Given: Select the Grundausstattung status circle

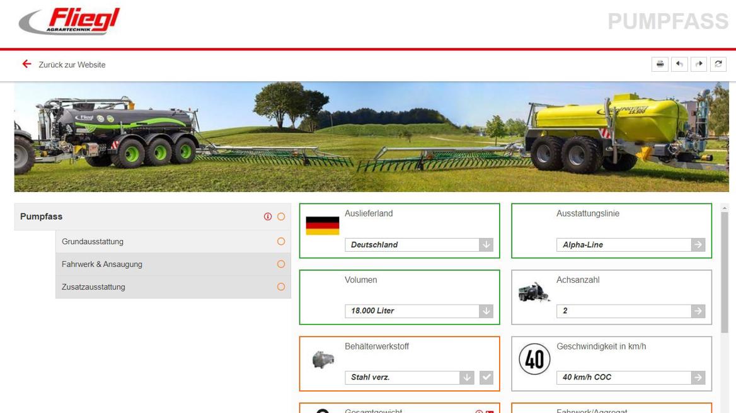Looking at the screenshot, I should pos(281,242).
